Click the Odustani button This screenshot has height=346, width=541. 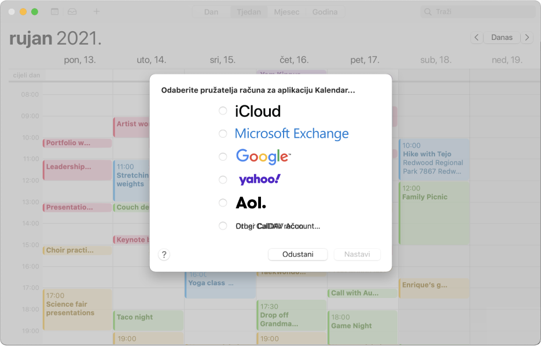297,255
